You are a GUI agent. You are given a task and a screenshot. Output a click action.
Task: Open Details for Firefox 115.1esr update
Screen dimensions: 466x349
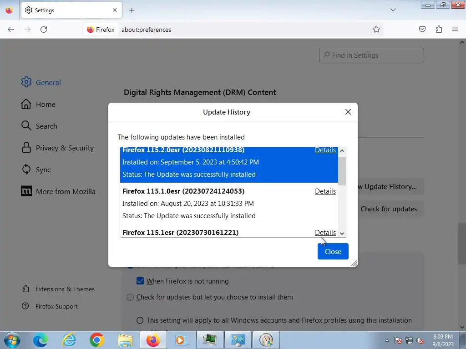tap(325, 232)
